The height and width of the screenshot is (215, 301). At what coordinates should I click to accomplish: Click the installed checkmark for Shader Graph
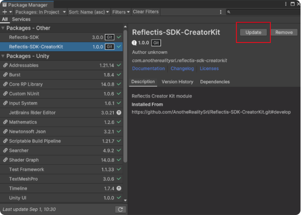tap(119, 159)
